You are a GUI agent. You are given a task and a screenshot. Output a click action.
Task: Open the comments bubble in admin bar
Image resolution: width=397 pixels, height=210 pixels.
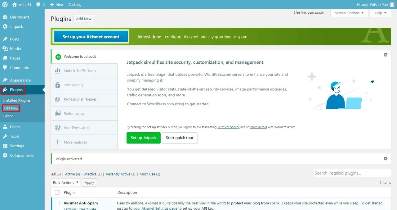40,5
